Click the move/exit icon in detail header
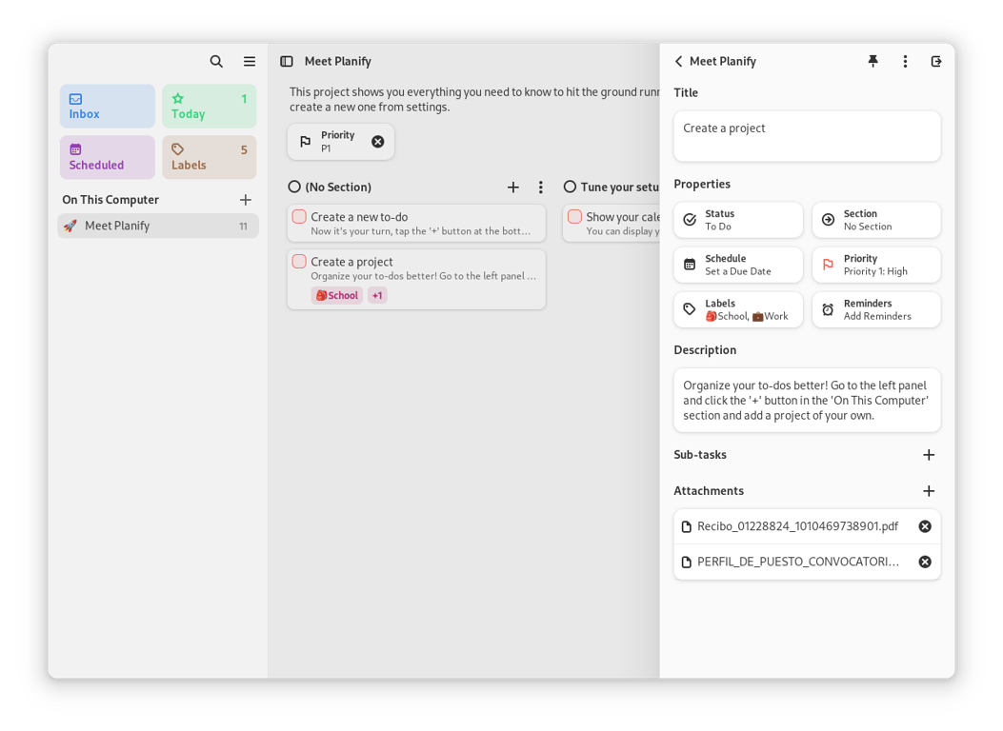Screen dimensions: 1003x731 [x=935, y=61]
